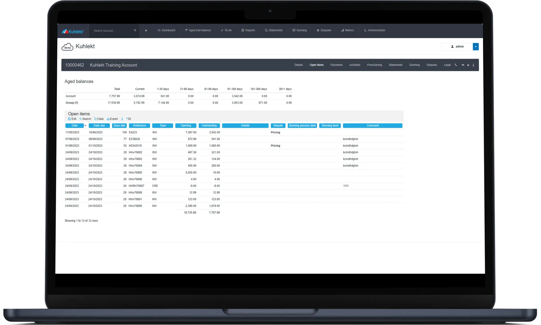Sort by the Opening column header
The width and height of the screenshot is (541, 325).
click(186, 126)
